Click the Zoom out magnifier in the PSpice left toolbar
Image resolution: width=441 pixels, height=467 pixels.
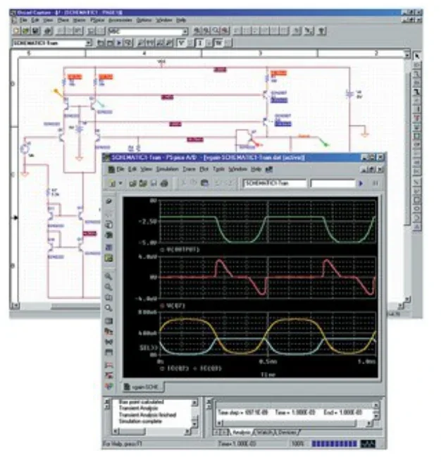(108, 287)
